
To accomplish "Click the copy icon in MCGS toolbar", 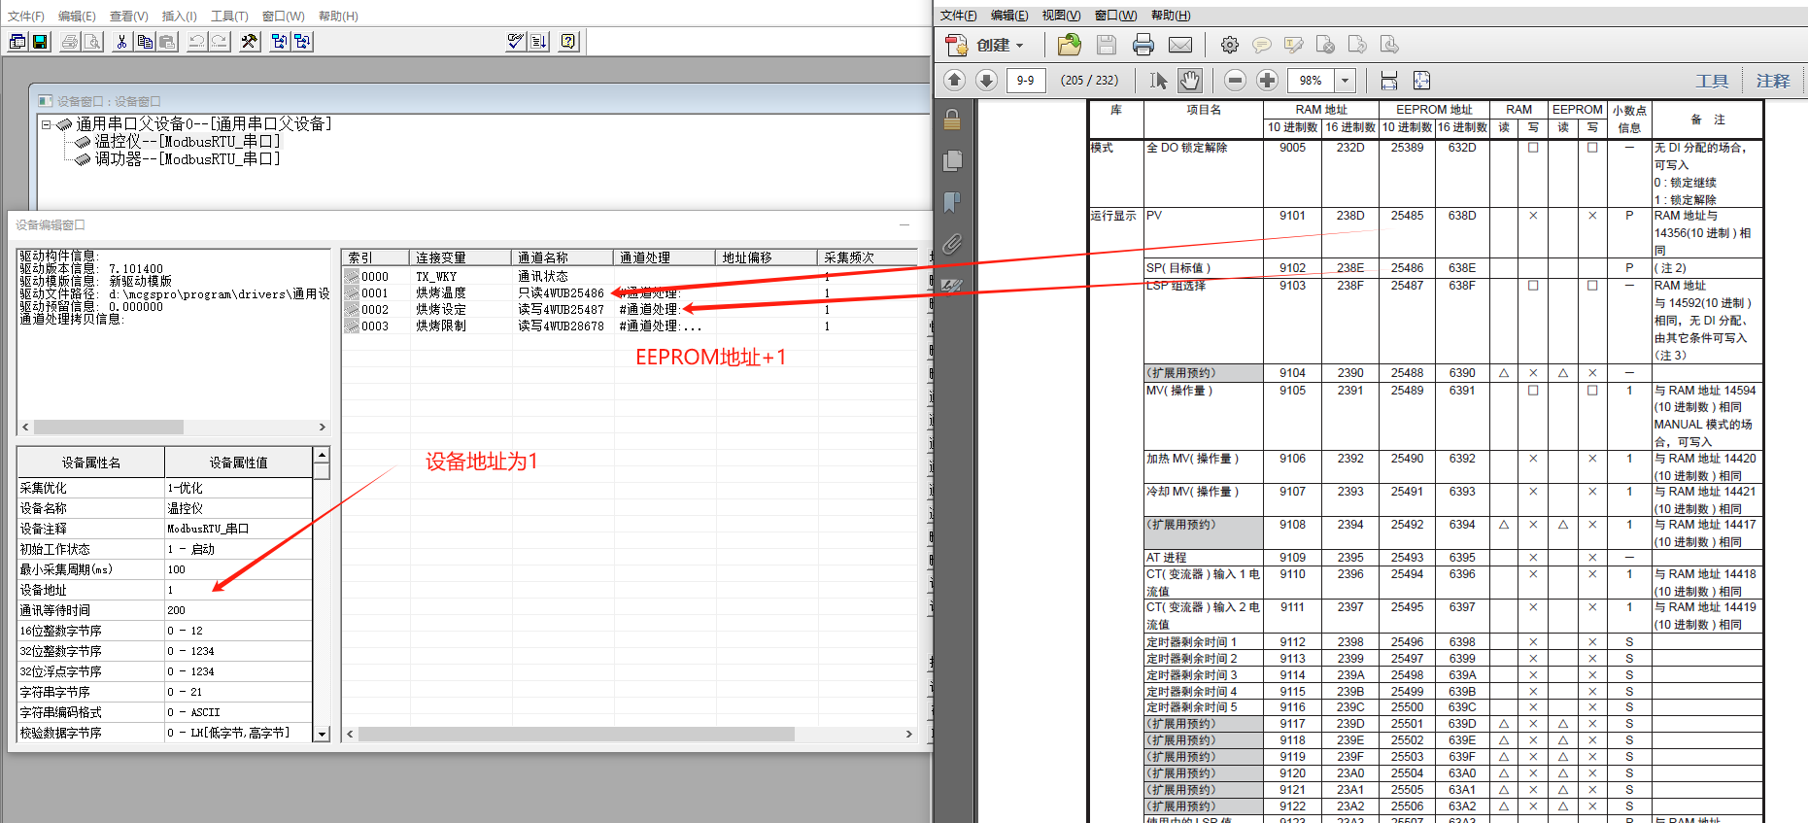I will point(145,42).
